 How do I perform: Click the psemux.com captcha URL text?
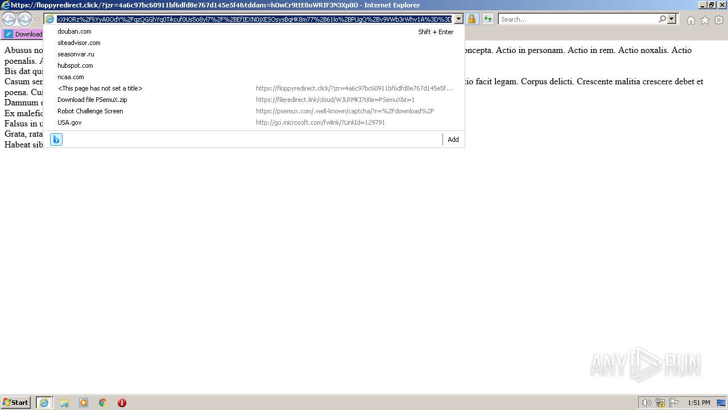pos(345,111)
